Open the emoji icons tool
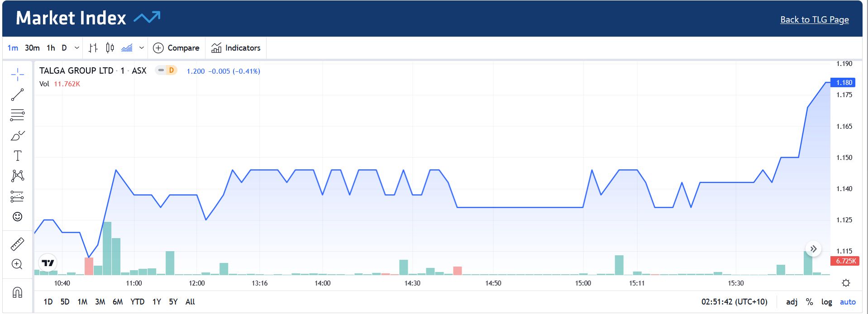This screenshot has width=868, height=314. [17, 217]
